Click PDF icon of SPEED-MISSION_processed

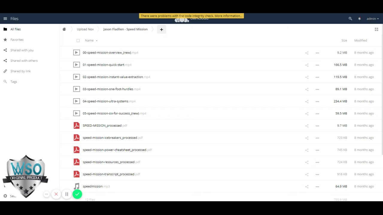point(77,125)
